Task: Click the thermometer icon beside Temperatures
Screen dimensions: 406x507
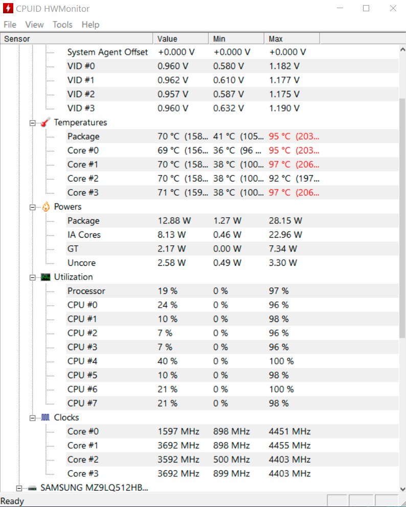Action: 46,123
